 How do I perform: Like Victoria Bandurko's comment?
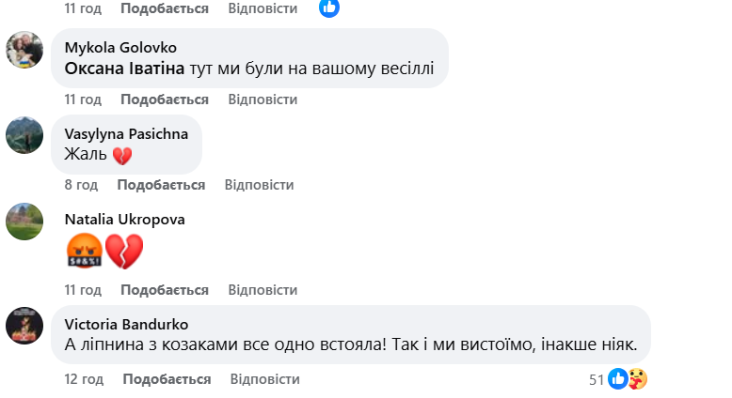pyautogui.click(x=167, y=379)
